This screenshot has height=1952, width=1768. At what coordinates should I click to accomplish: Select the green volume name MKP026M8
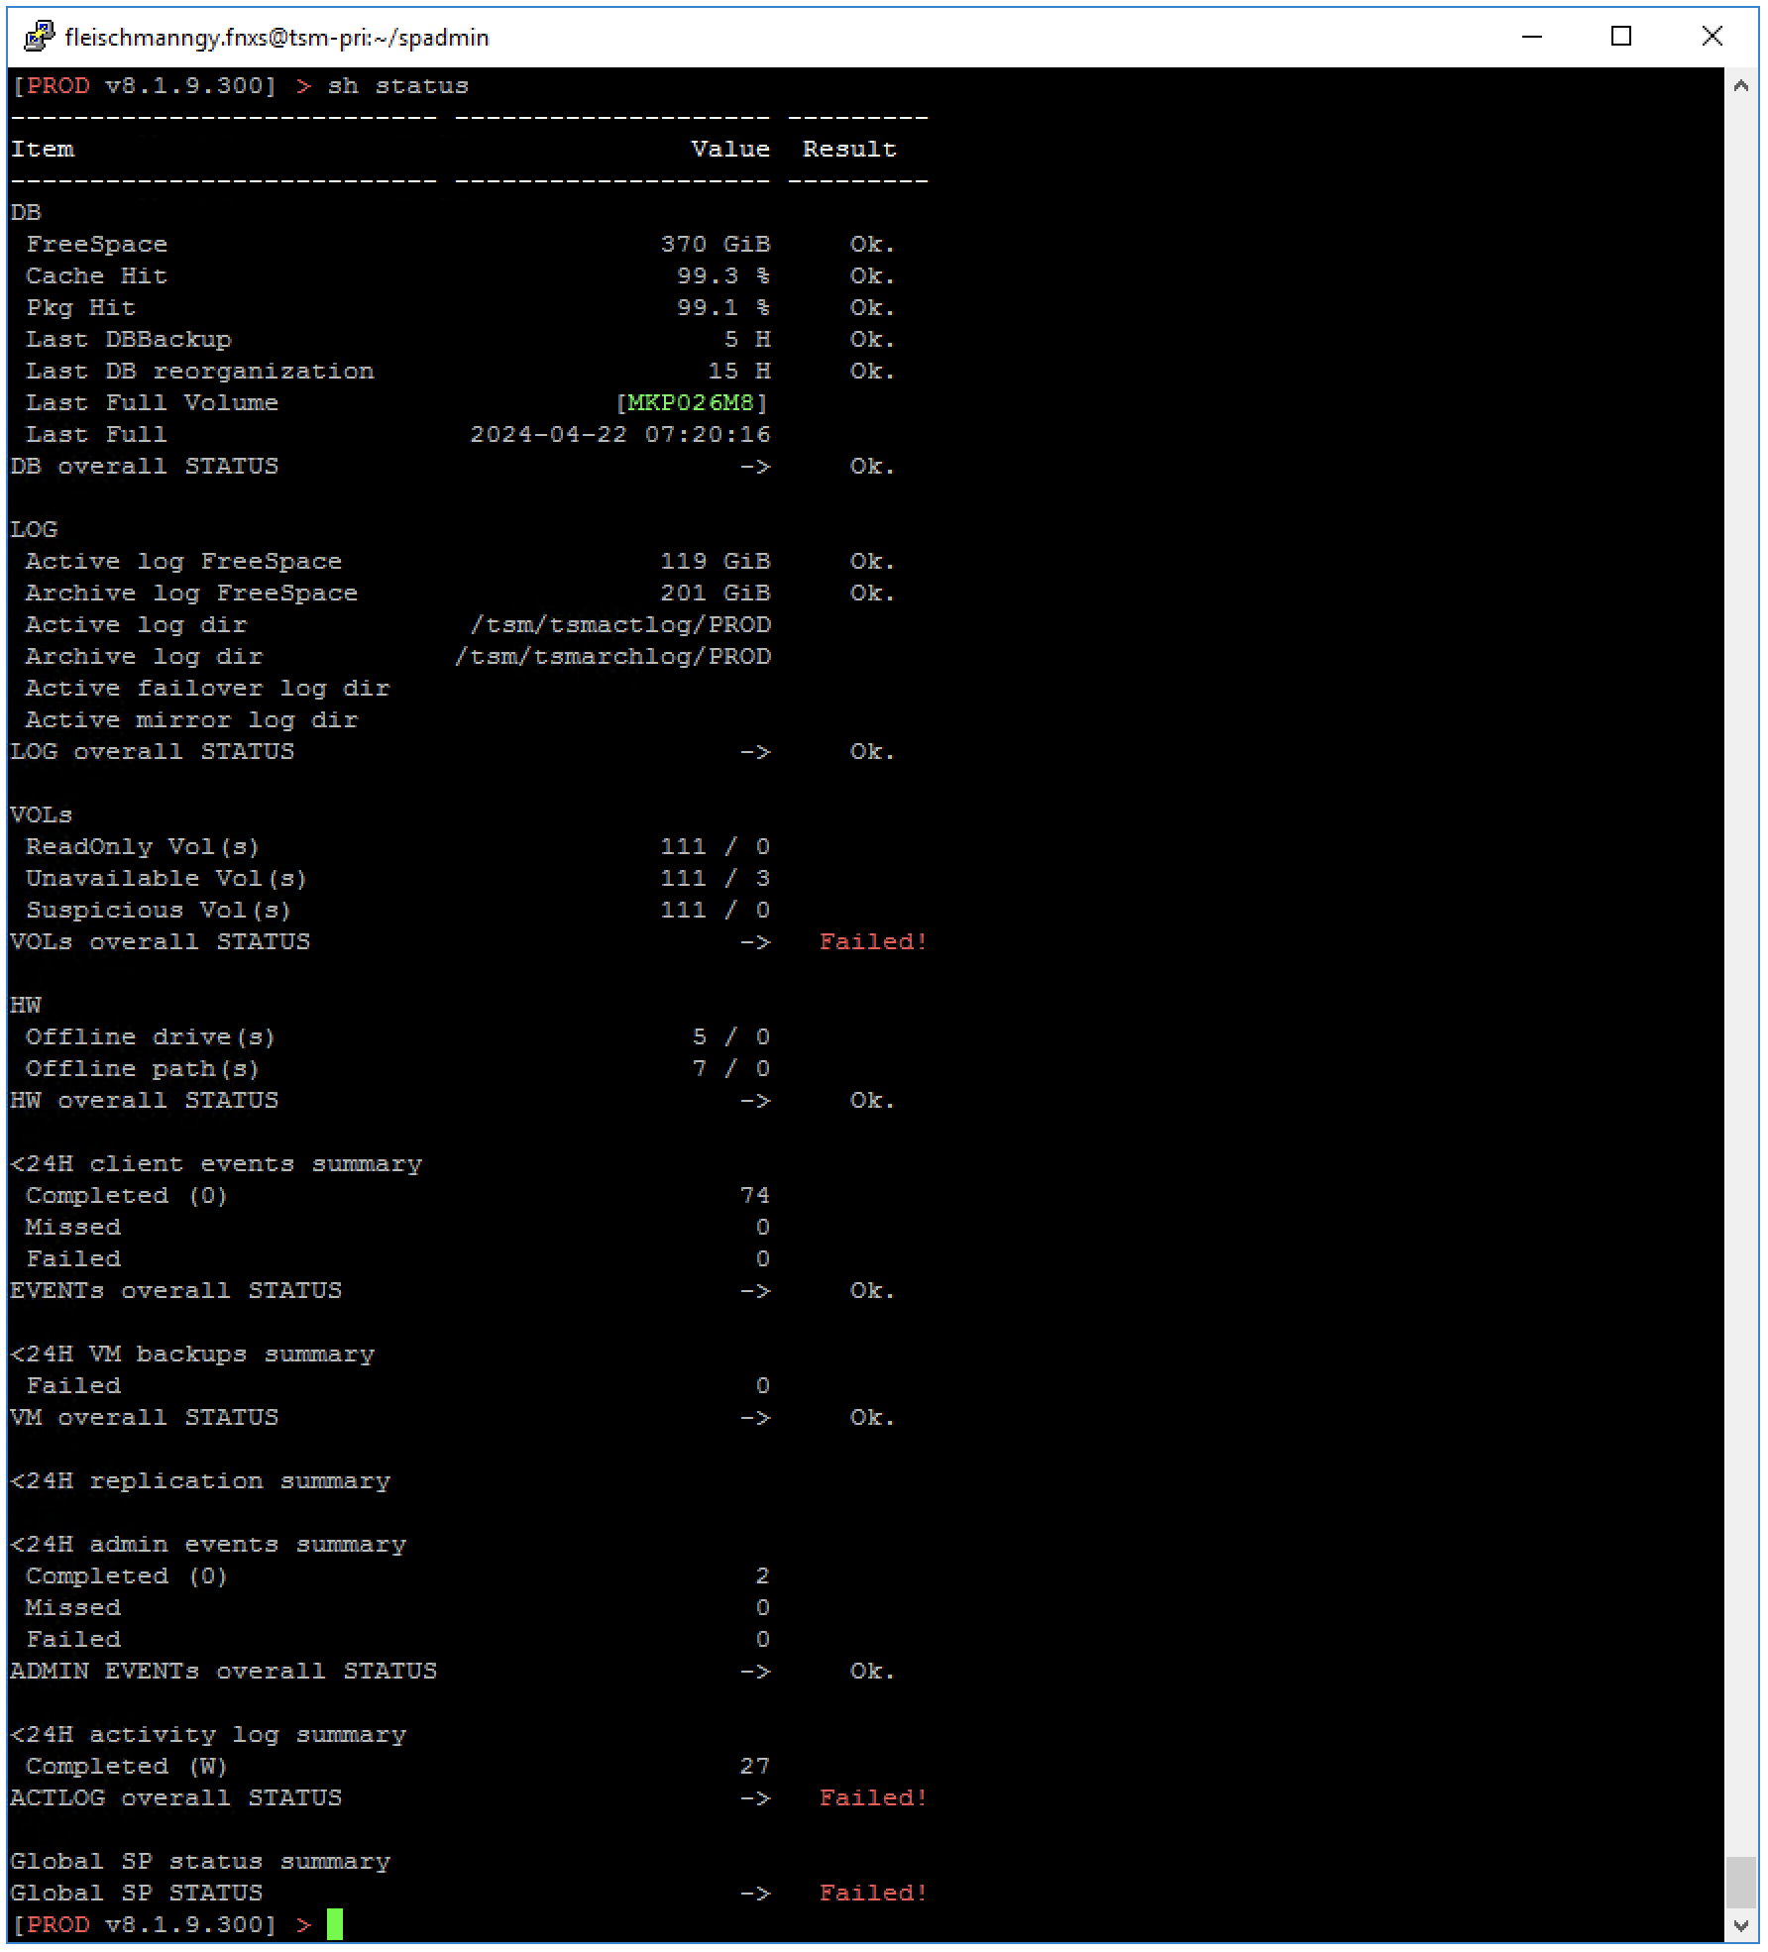pos(692,402)
